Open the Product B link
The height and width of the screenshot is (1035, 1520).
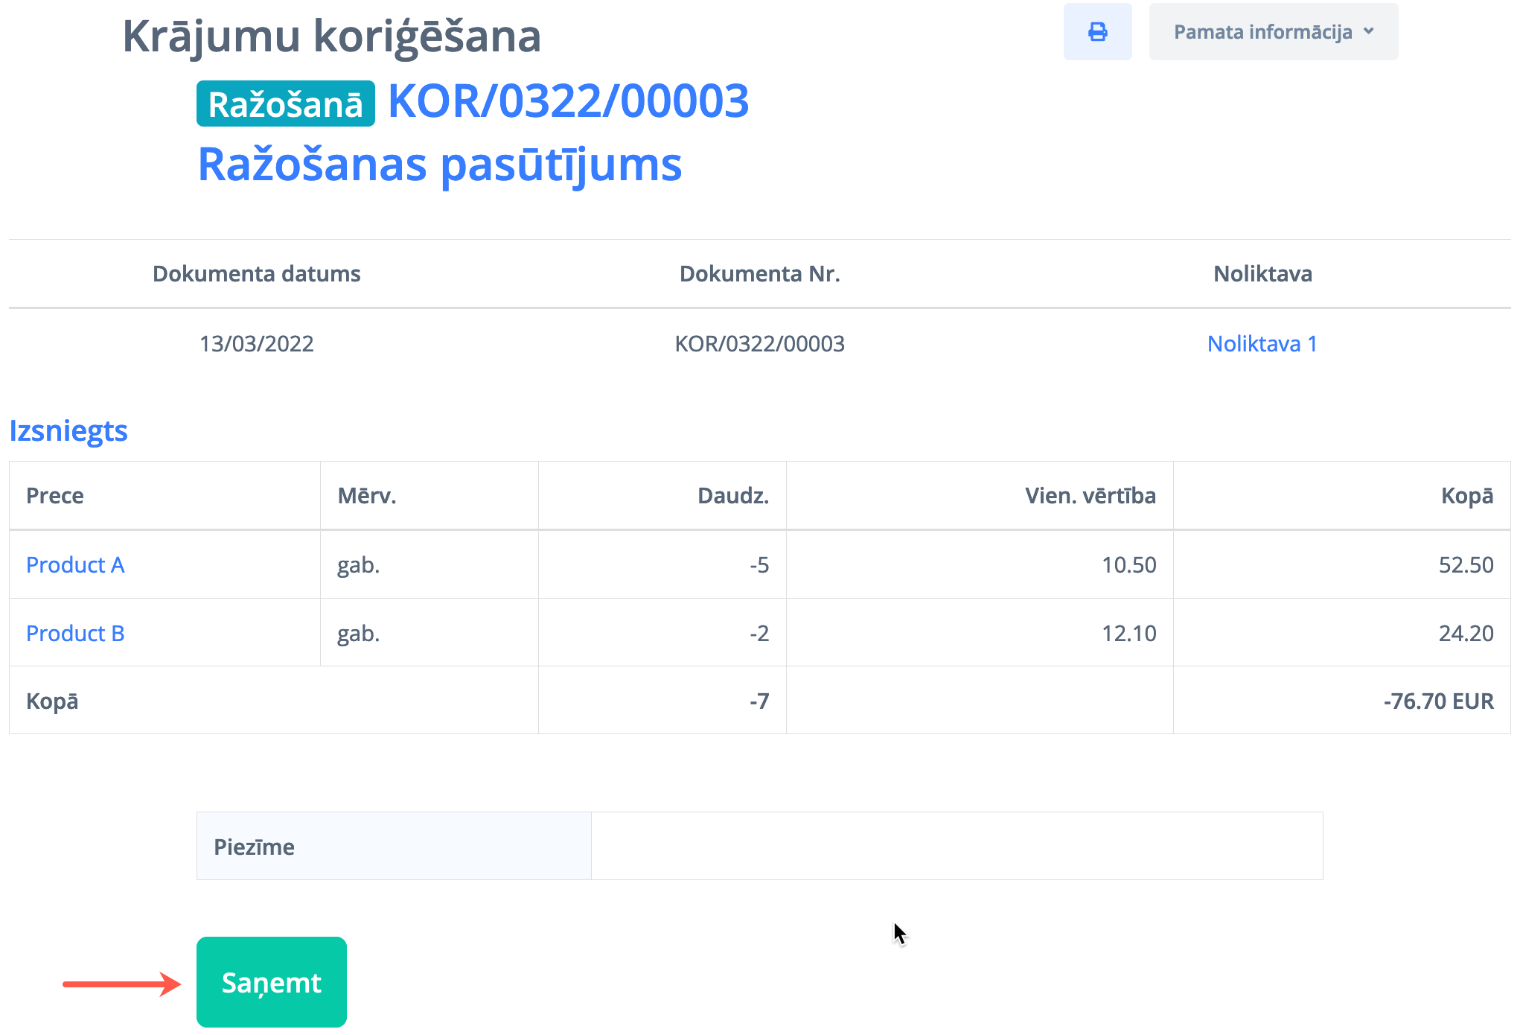75,634
